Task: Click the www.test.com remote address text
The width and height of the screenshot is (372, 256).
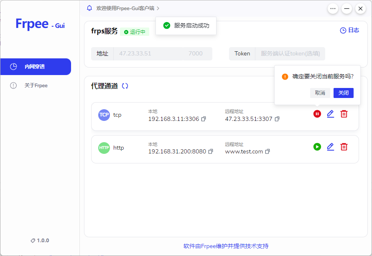Action: [x=244, y=151]
